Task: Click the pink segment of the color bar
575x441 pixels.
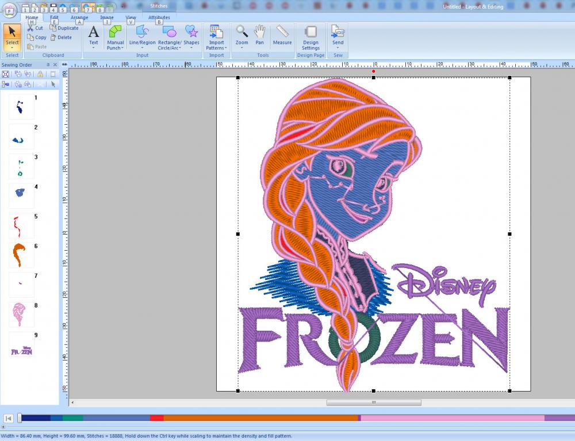Action: point(453,418)
